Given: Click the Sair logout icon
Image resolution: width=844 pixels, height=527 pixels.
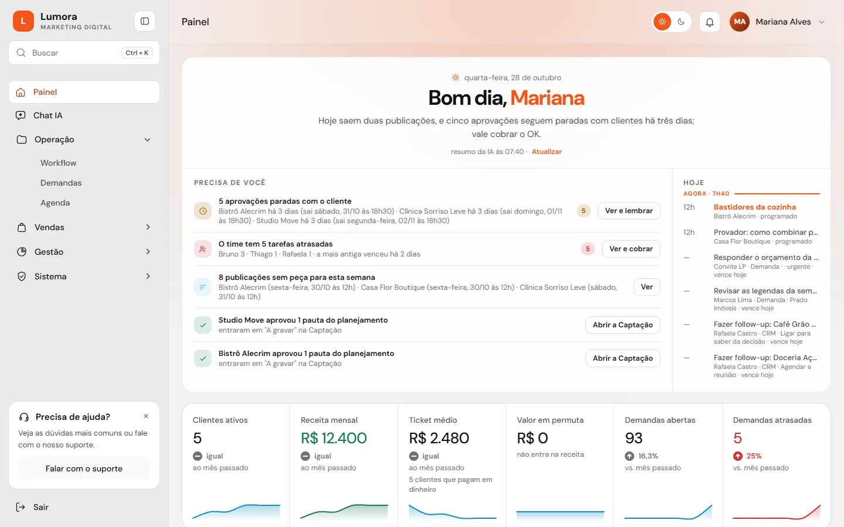Looking at the screenshot, I should (21, 507).
